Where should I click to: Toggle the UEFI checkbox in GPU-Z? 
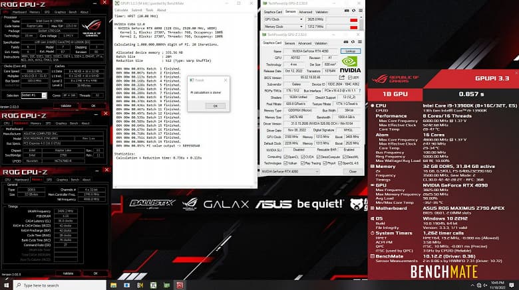point(350,78)
